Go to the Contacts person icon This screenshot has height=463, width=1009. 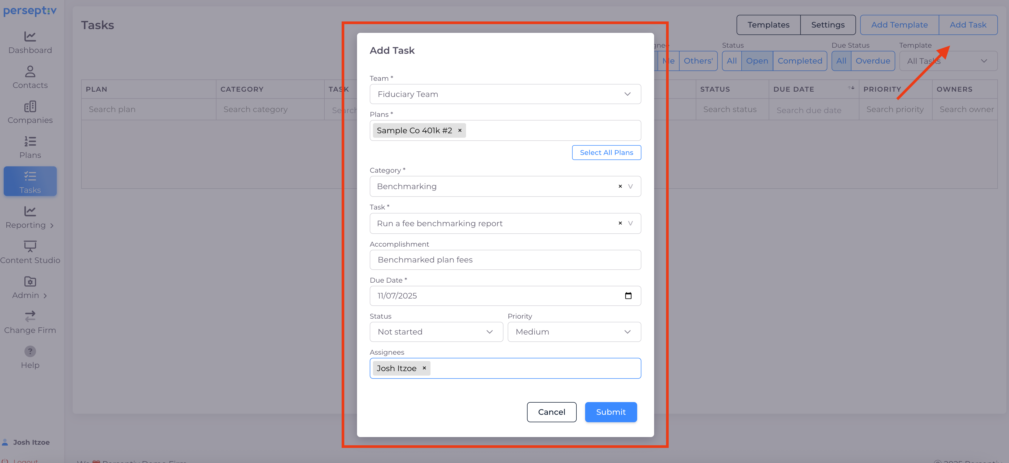[30, 72]
